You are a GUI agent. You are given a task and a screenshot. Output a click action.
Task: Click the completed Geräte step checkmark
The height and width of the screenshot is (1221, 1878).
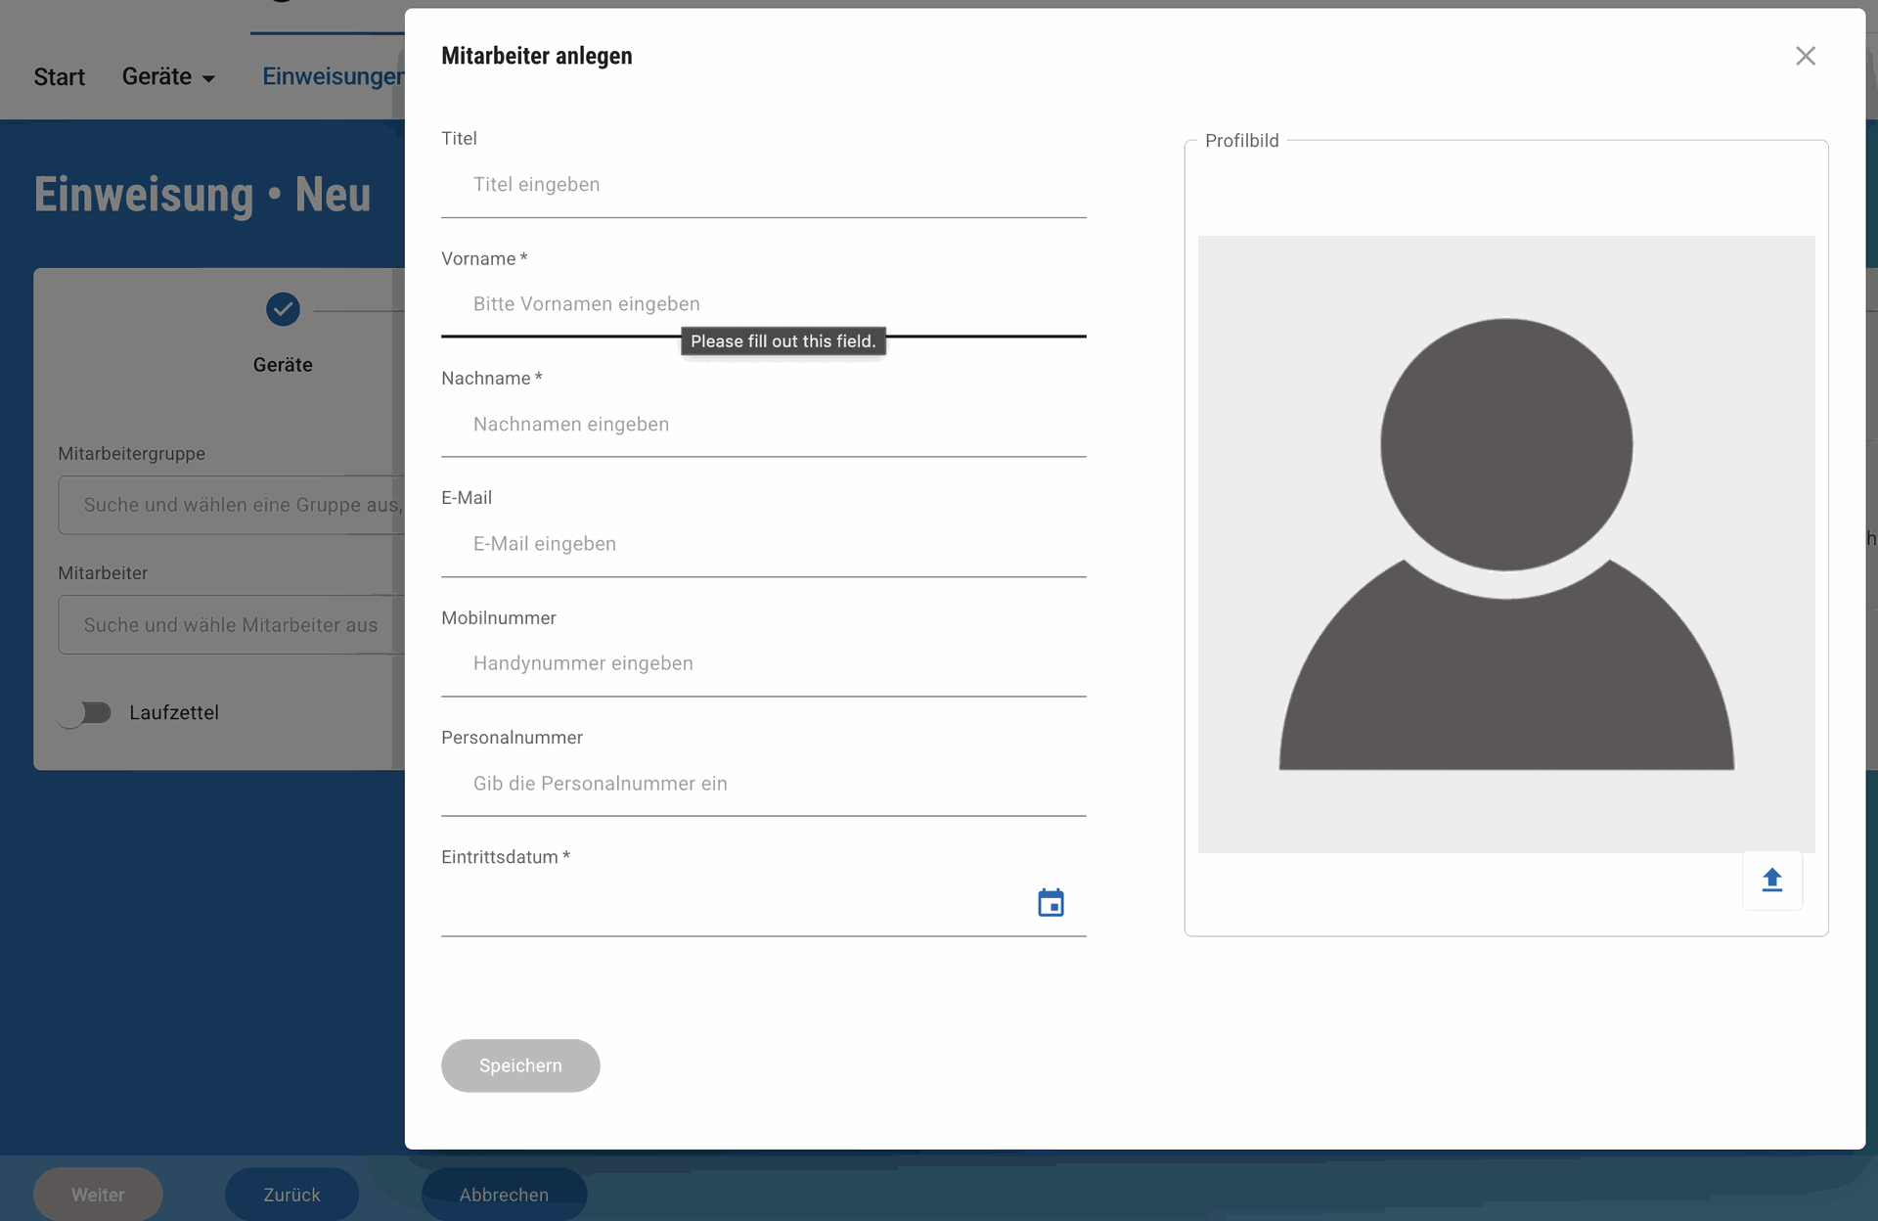(x=283, y=309)
